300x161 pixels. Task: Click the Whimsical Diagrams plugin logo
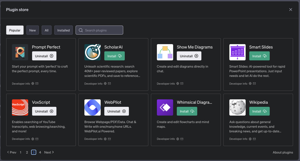pos(165,107)
